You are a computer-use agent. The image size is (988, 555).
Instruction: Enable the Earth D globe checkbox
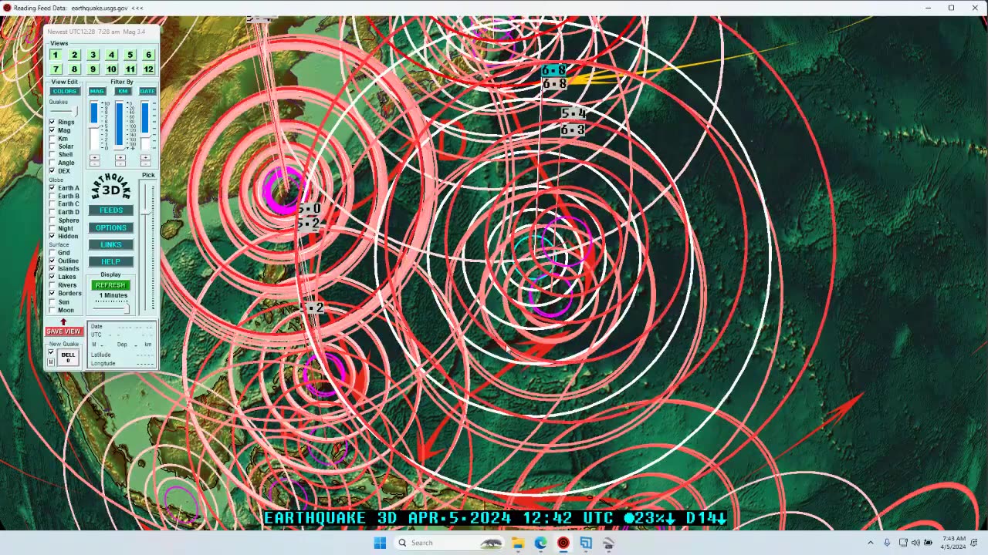pos(52,212)
